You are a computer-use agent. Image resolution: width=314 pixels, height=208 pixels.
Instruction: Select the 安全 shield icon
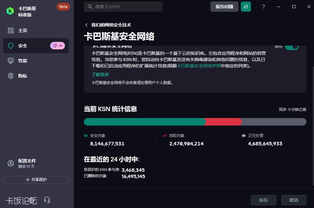click(x=11, y=46)
